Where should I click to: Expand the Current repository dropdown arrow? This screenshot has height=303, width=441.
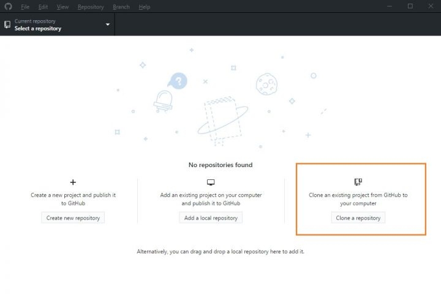(x=107, y=24)
